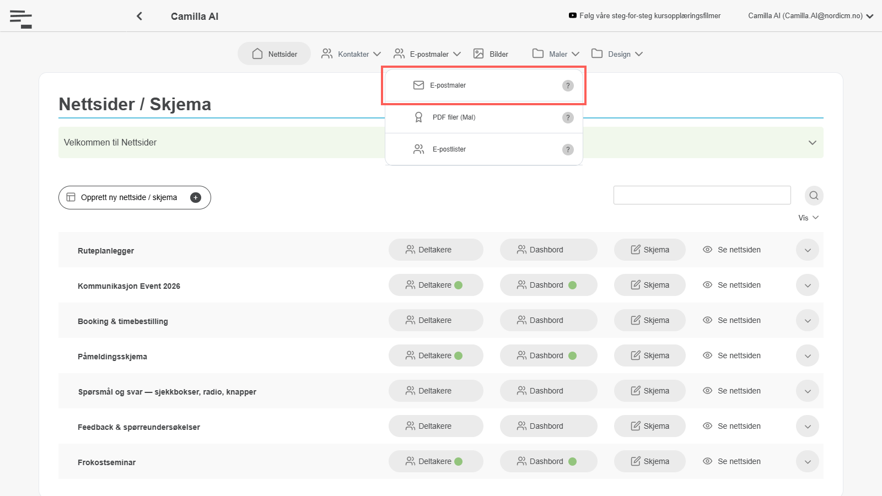This screenshot has width=882, height=496.
Task: Open Deltakere for Kommunikasjon Event 2026
Action: (435, 285)
